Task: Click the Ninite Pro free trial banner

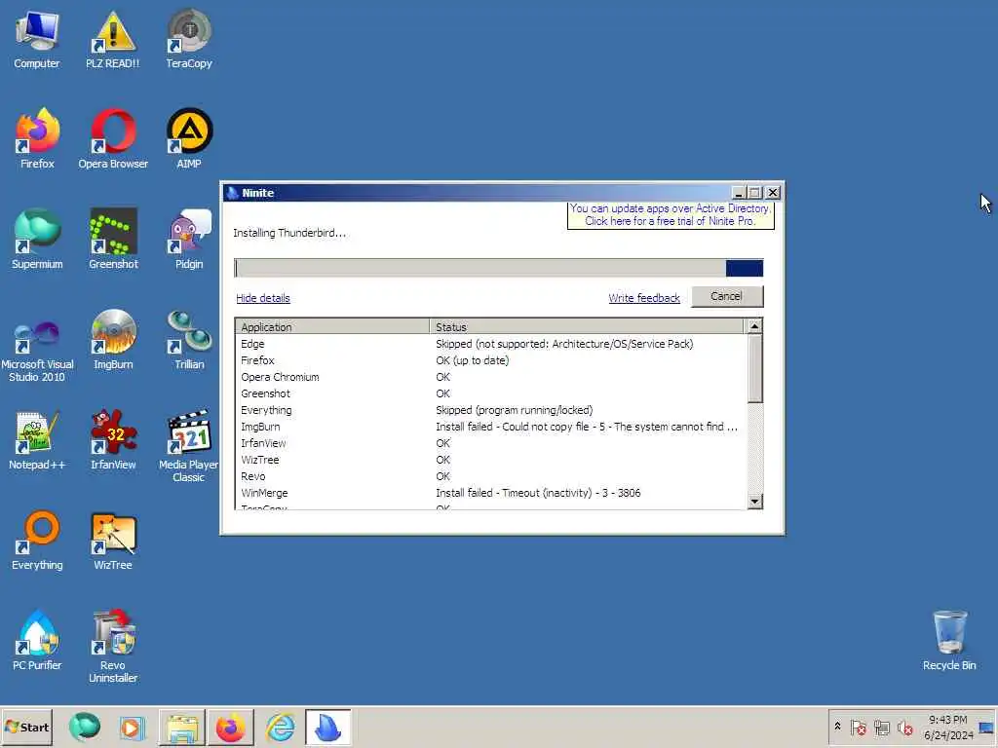Action: [x=671, y=215]
